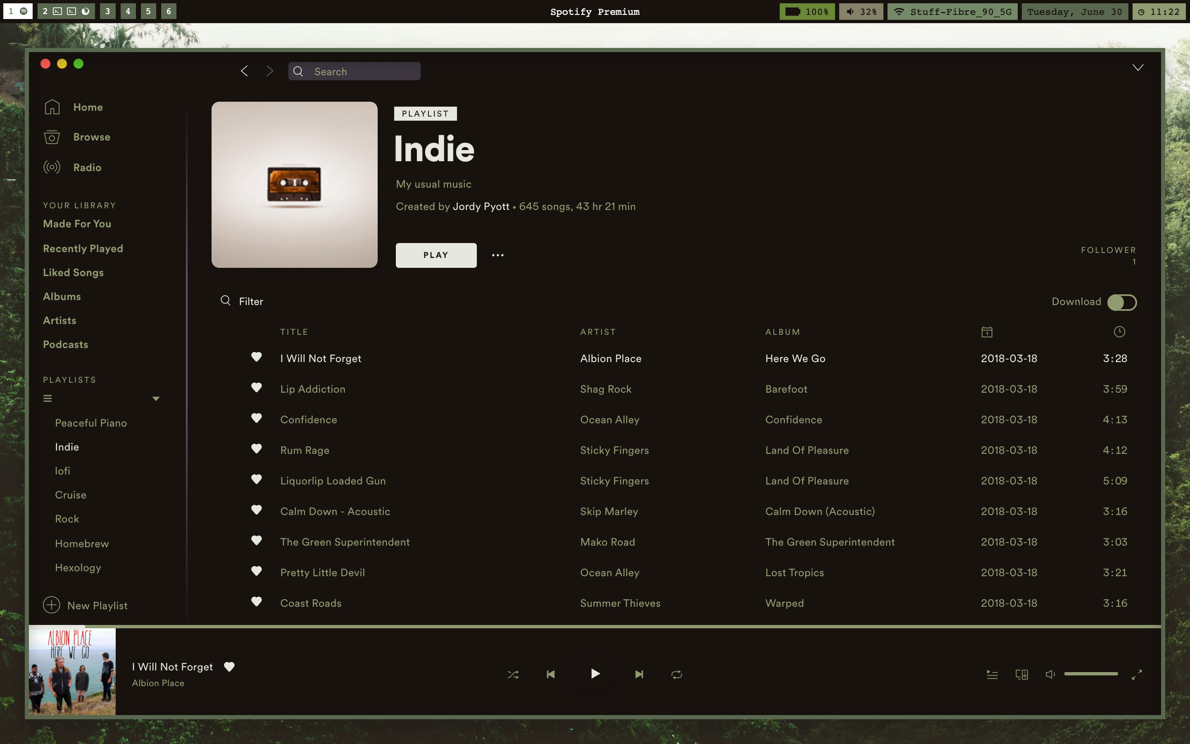Open artist Albion Place in first row
The height and width of the screenshot is (744, 1190).
coord(611,358)
